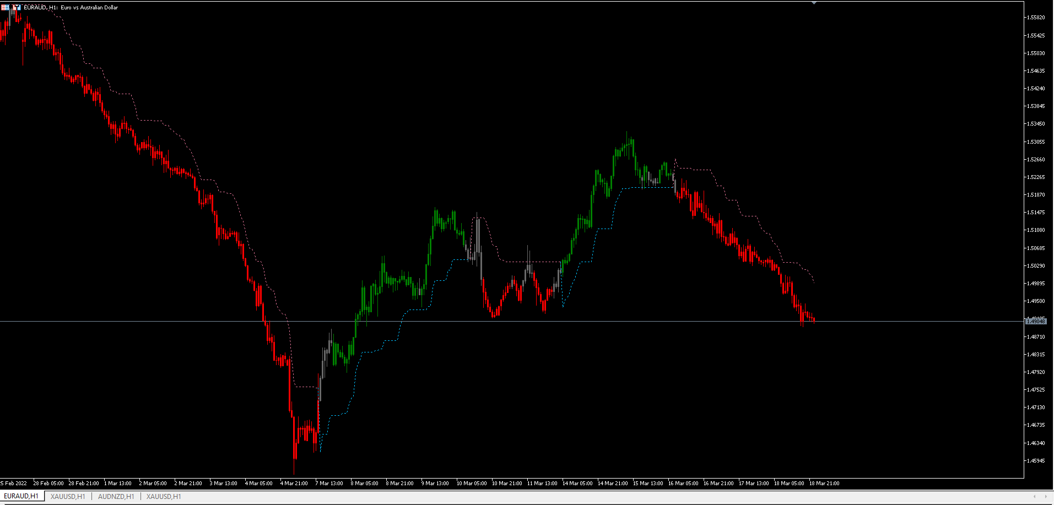The width and height of the screenshot is (1054, 505).
Task: Click the 18 Mar 21:00 time axis label
Action: click(824, 483)
